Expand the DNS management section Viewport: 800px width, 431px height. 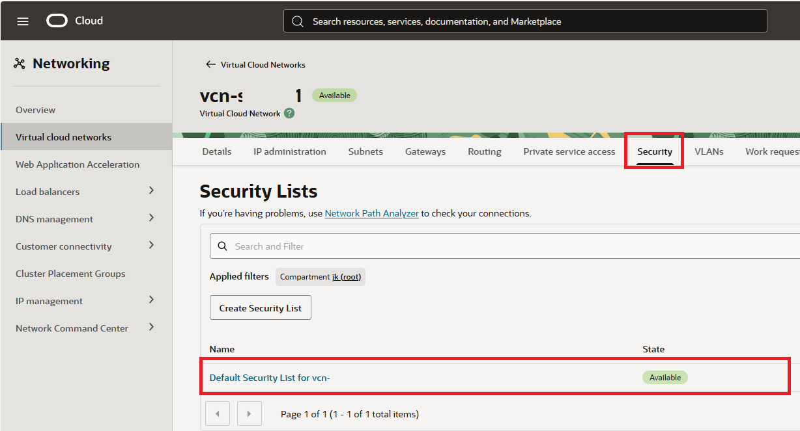pyautogui.click(x=151, y=218)
